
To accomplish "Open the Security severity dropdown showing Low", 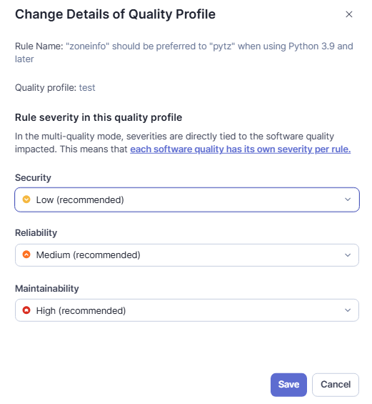I will [x=187, y=199].
